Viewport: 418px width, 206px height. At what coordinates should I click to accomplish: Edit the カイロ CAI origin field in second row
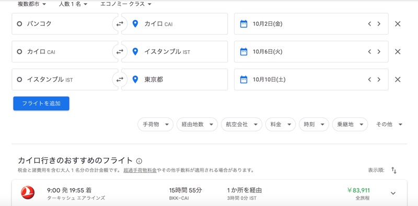(65, 51)
